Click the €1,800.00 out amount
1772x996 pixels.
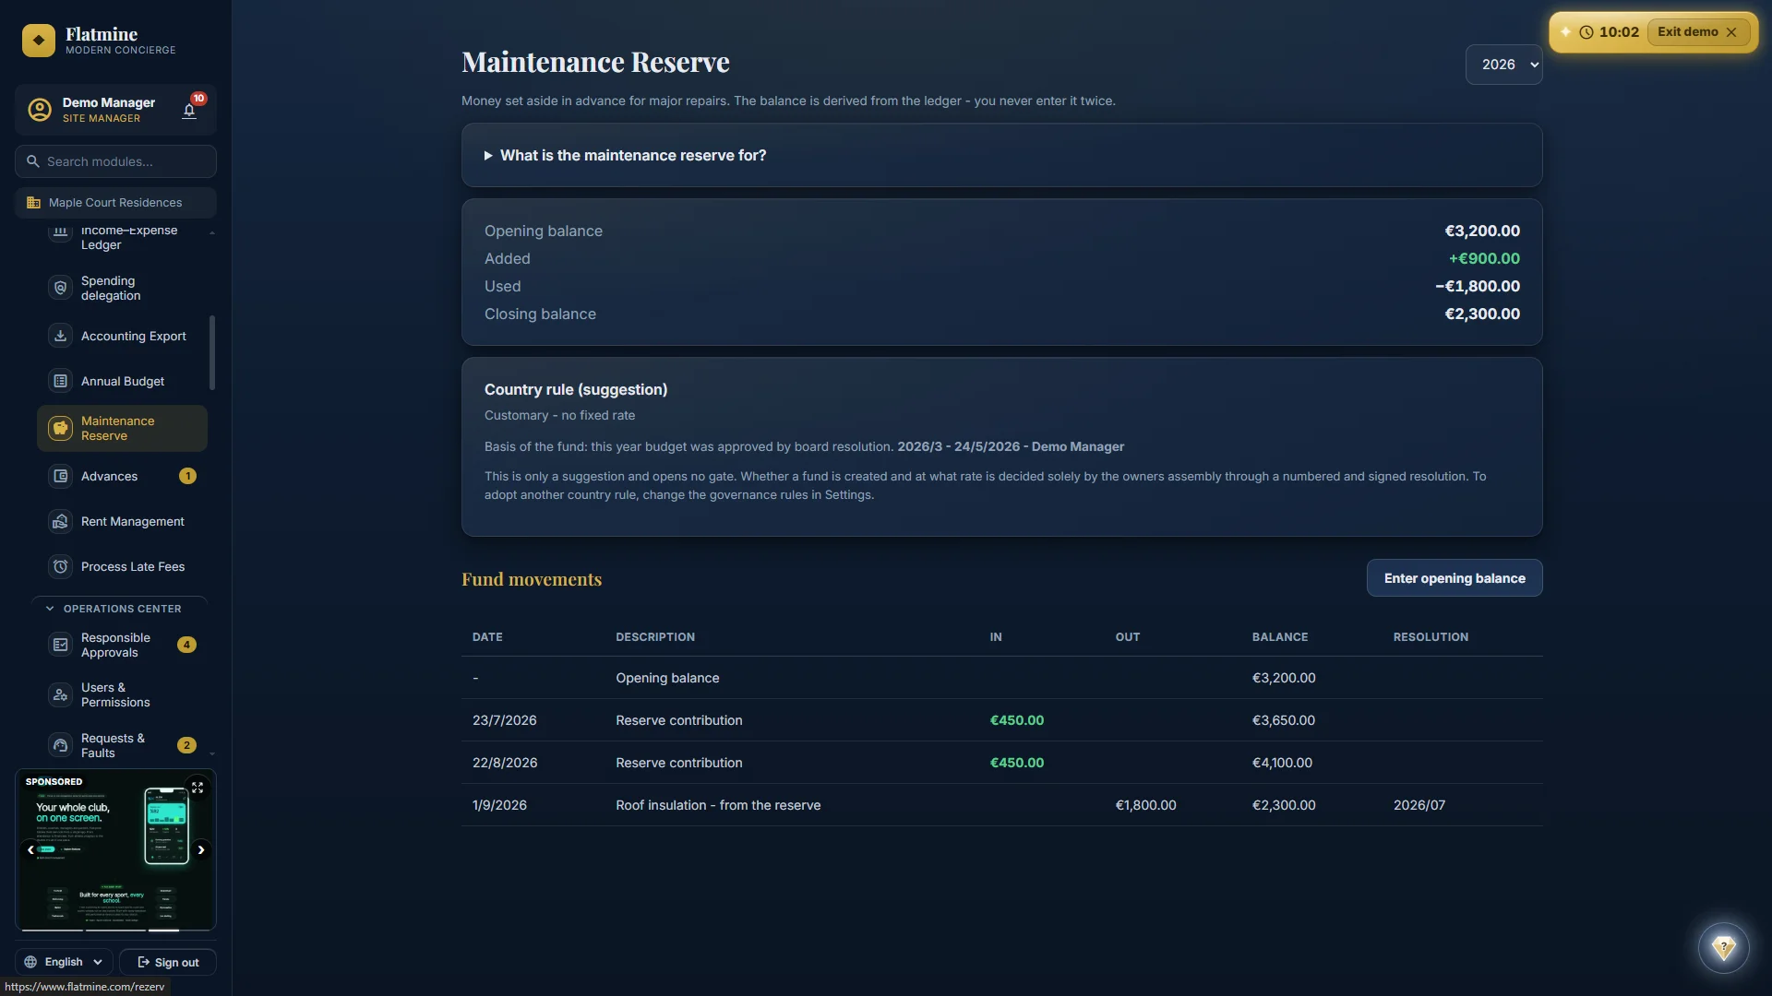click(1145, 805)
